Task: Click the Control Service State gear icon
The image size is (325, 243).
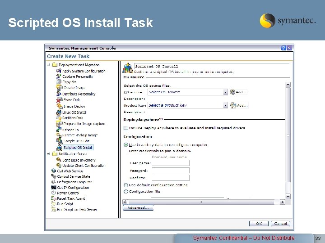Action: (x=53, y=176)
